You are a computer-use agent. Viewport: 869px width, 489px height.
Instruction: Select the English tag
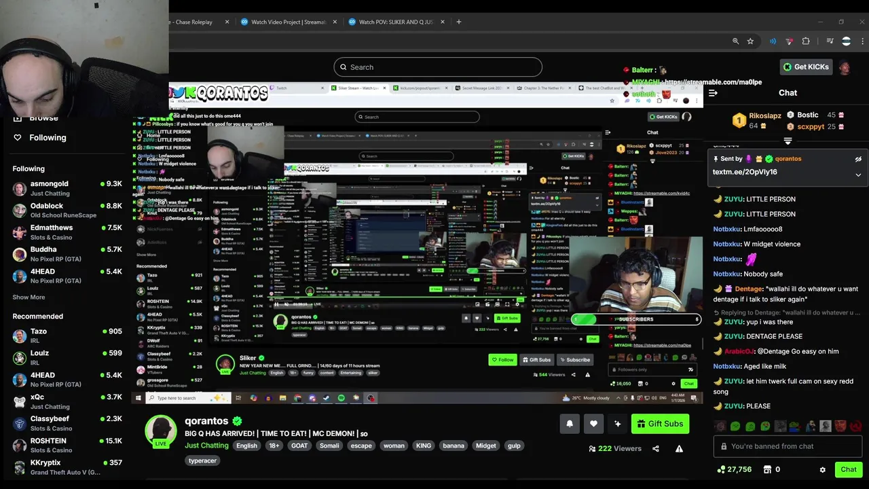246,446
